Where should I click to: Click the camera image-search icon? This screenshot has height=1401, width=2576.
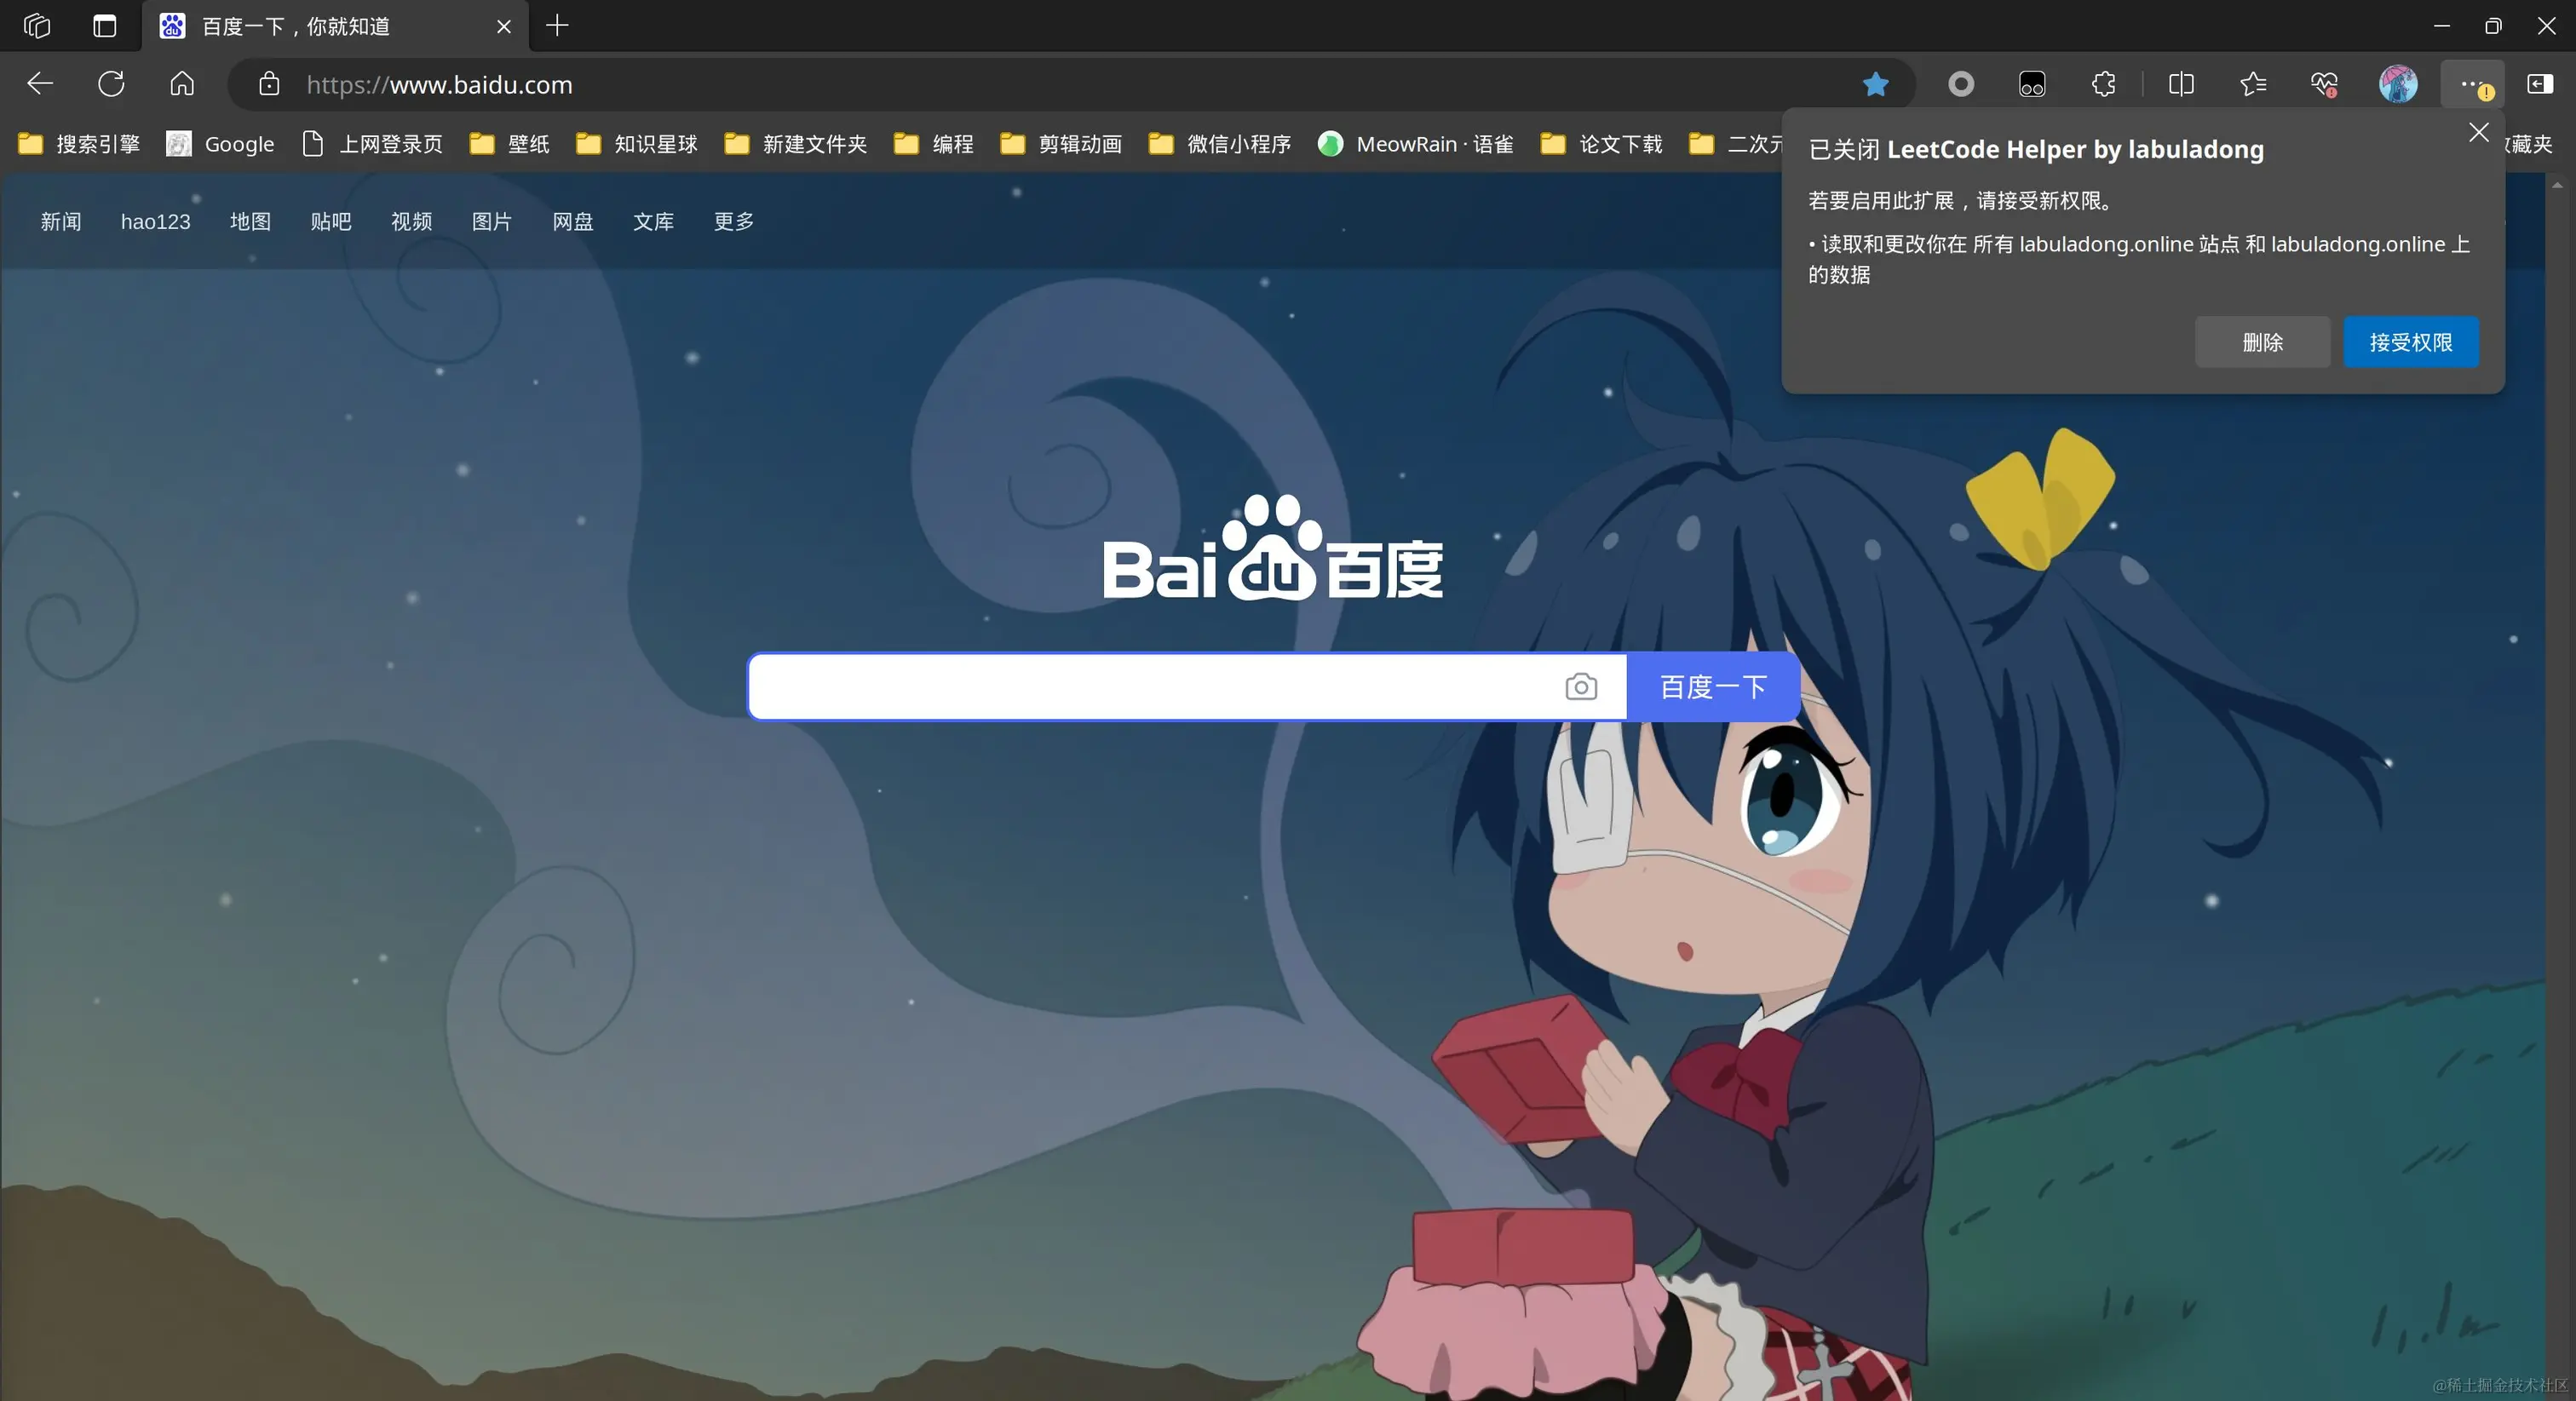1581,687
